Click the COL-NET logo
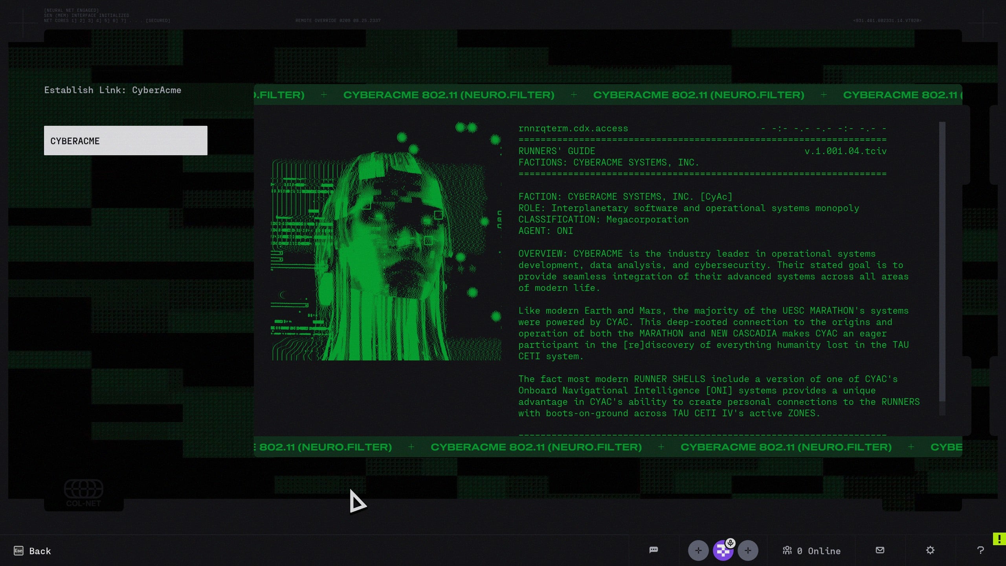1006x566 pixels. (x=83, y=493)
